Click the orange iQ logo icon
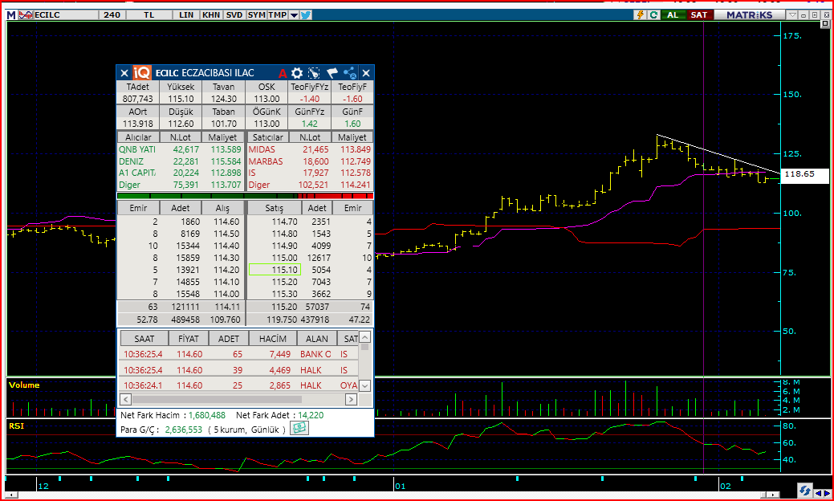This screenshot has width=834, height=501. [x=142, y=73]
